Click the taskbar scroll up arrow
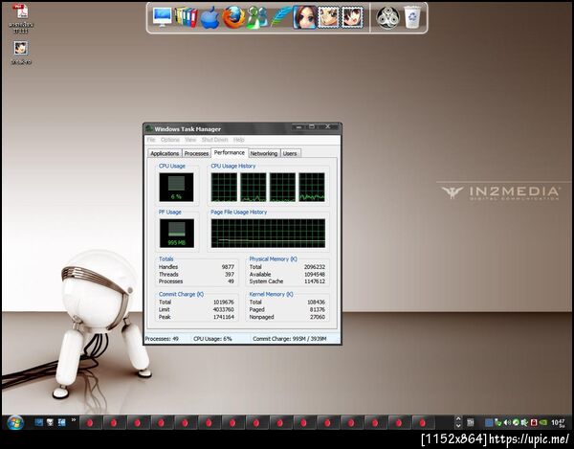Image resolution: width=574 pixels, height=449 pixels. pos(458,419)
